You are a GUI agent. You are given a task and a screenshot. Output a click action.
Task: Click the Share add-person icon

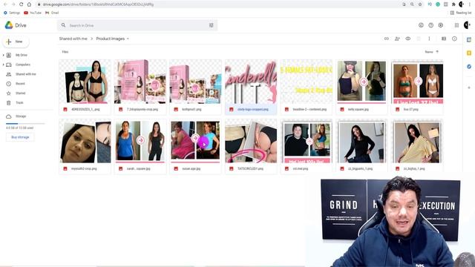[x=397, y=39]
